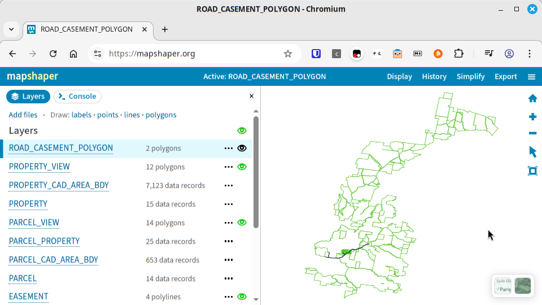542x305 pixels.
Task: Activate the pointer selection tool
Action: pyautogui.click(x=532, y=151)
